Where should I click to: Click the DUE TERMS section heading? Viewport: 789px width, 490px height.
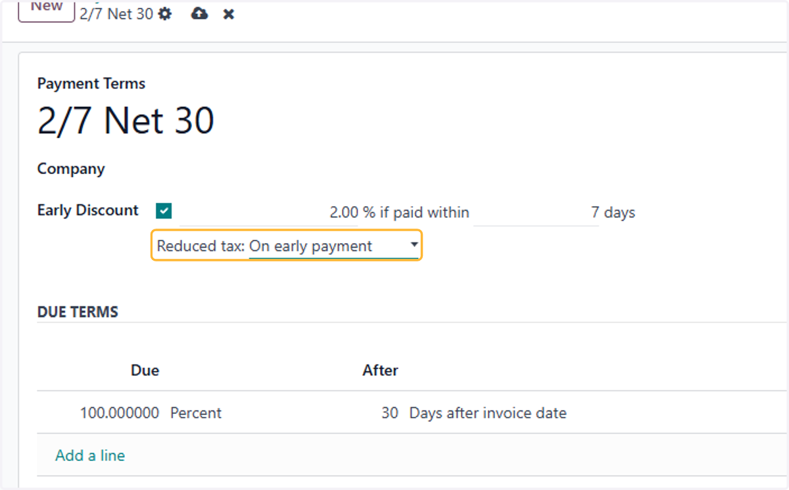(x=78, y=312)
